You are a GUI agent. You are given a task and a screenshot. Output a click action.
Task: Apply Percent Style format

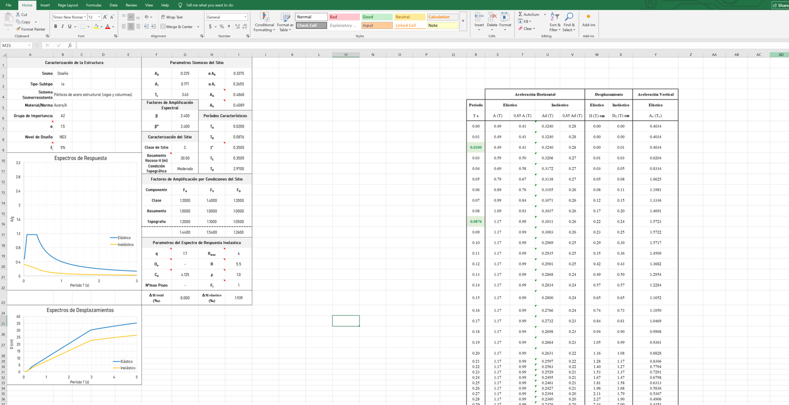click(x=221, y=27)
